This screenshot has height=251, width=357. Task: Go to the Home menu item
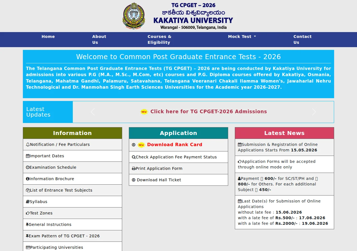48,37
